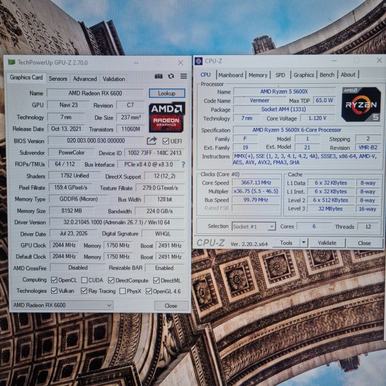Click the Validate button in CPU-Z

point(327,243)
